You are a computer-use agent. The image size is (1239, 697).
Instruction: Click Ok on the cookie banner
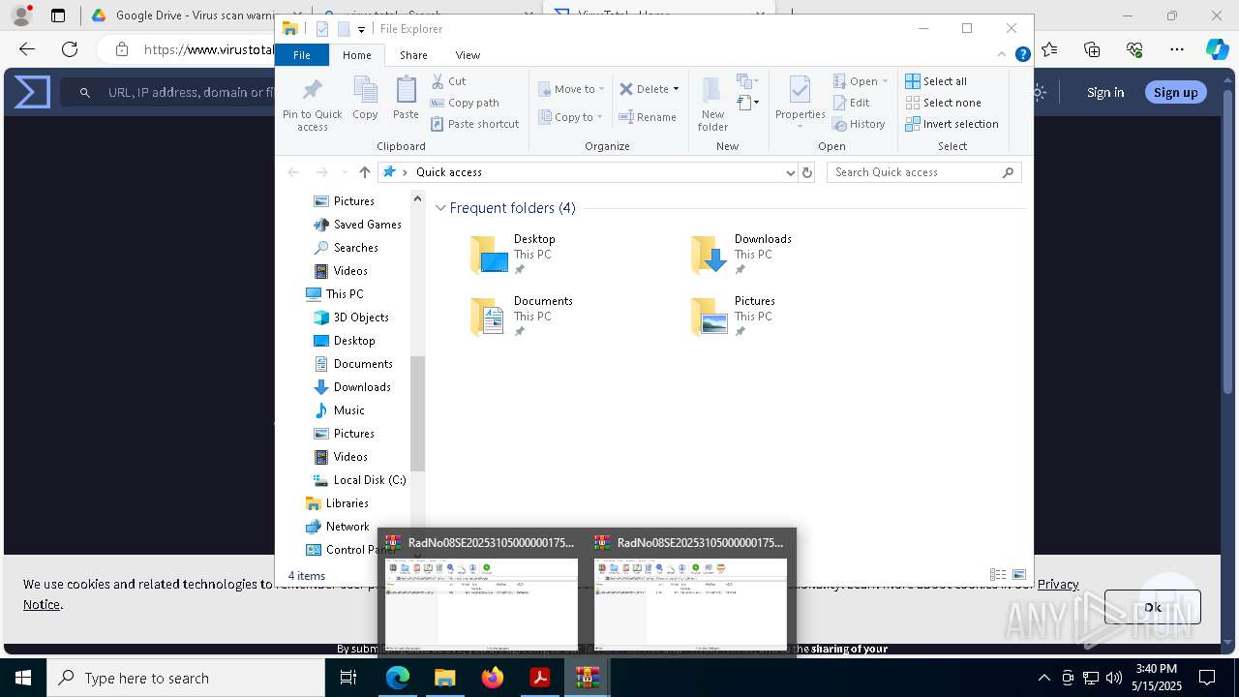click(x=1152, y=607)
